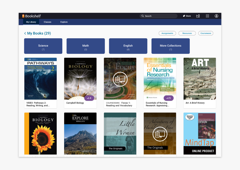240x170 pixels.
Task: Open the assignments badge on Essentials of Nursing Research
Action: [169, 98]
